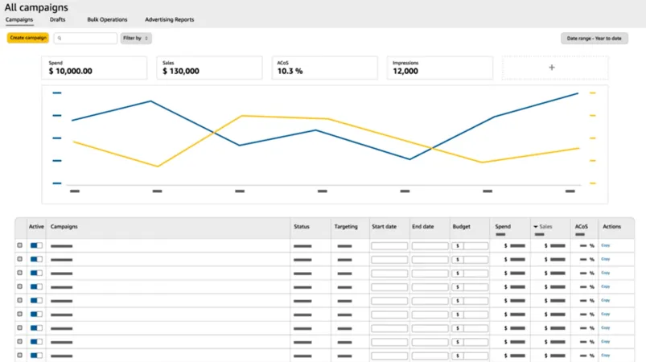Toggle Active switch in first campaign row

36,245
